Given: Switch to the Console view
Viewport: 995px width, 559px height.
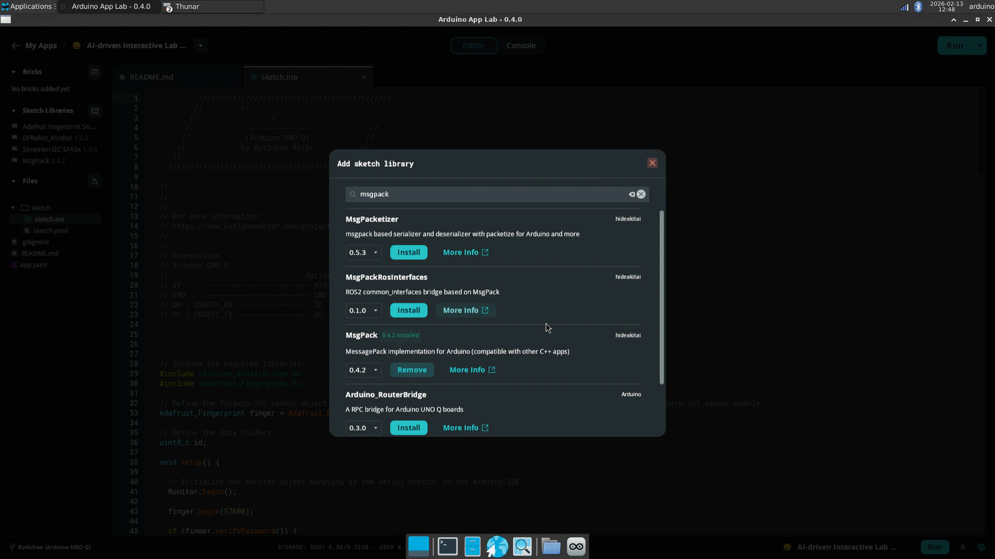Looking at the screenshot, I should click(521, 45).
